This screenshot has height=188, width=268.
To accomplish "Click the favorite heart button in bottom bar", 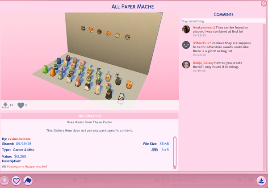I will 16,181.
